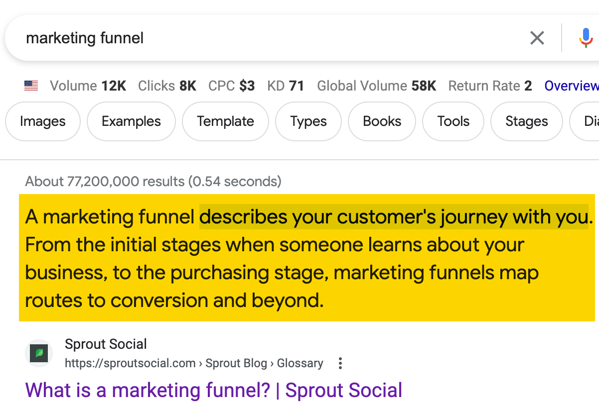
Task: Click the microphone voice search icon
Action: point(585,37)
